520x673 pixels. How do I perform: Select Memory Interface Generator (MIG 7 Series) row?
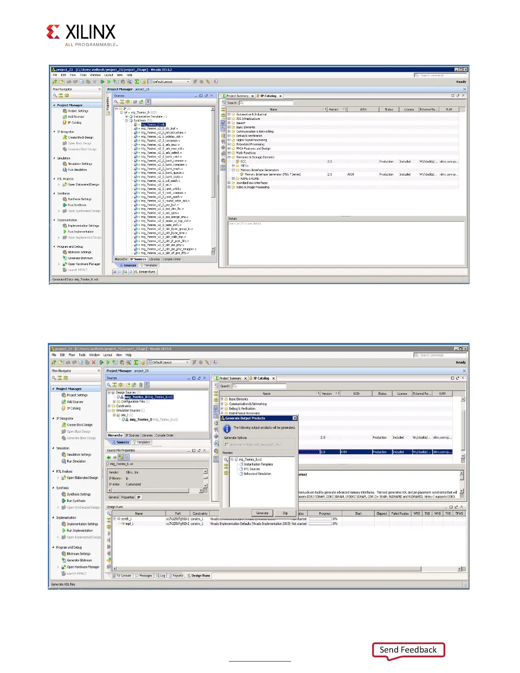(343, 174)
